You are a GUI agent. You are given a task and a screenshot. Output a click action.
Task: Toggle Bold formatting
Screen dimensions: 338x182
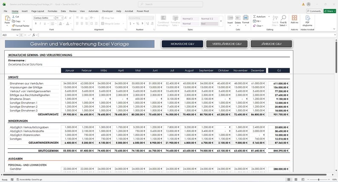pyautogui.click(x=36, y=23)
